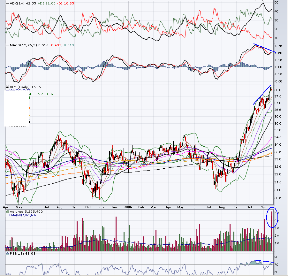This screenshot has width=288, height=276.
Task: Click the Mar month label on time axis
Action: (x=153, y=207)
